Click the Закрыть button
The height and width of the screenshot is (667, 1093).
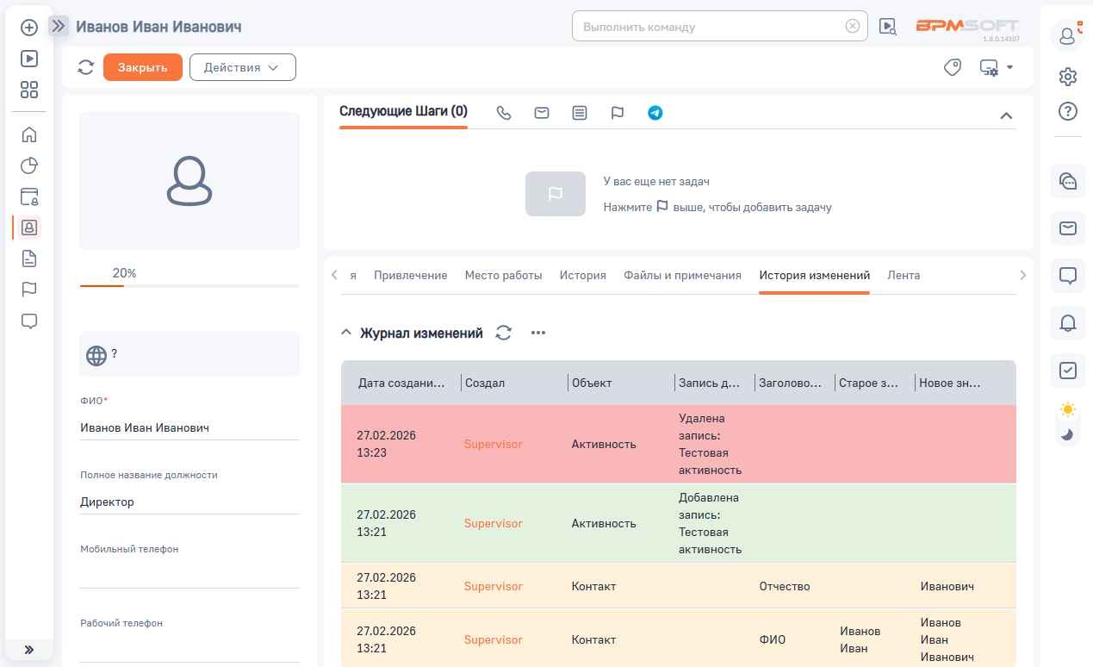click(143, 67)
